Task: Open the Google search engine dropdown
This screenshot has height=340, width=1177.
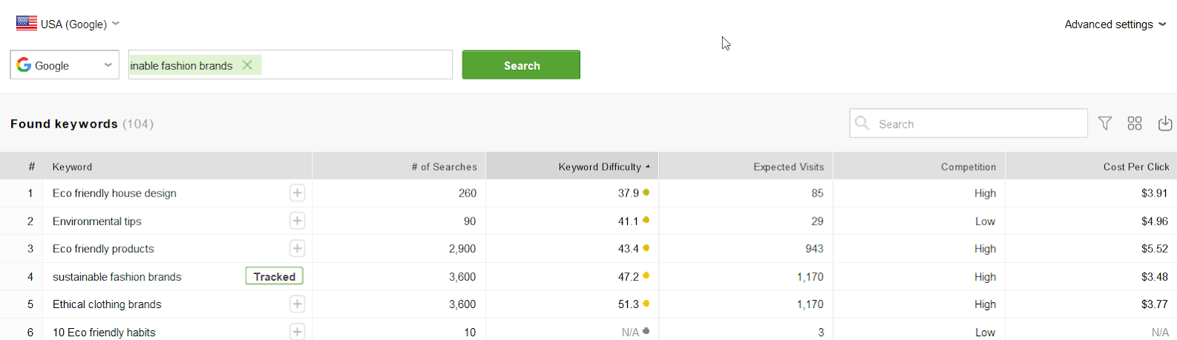Action: (65, 65)
